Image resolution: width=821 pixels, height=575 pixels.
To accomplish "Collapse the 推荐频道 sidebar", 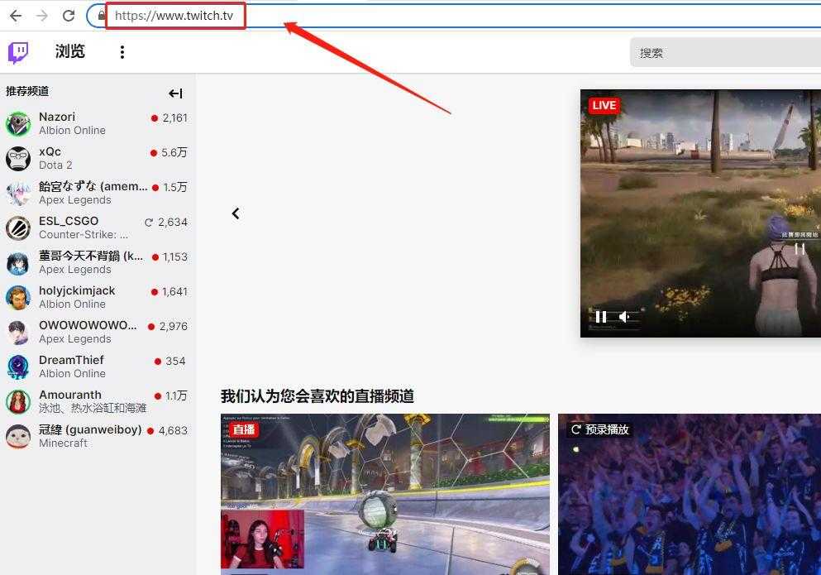I will pyautogui.click(x=175, y=93).
